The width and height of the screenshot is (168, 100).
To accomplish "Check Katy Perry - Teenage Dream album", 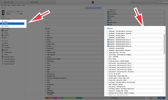I will [108, 87].
